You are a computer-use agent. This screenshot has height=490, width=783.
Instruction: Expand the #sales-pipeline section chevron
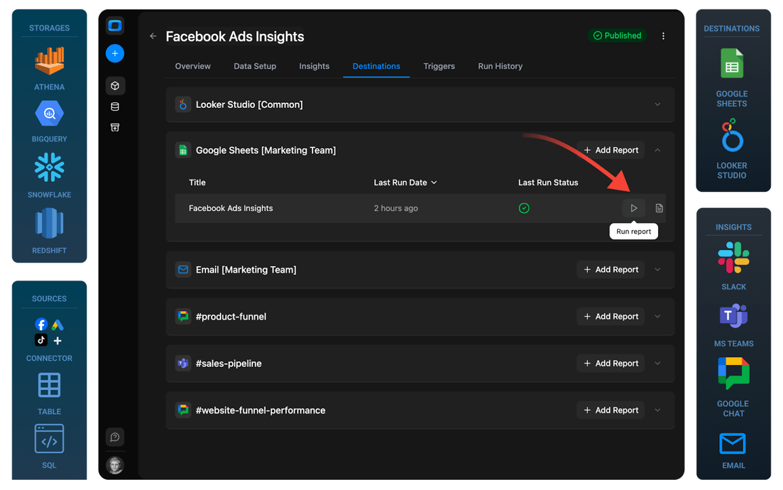click(657, 364)
